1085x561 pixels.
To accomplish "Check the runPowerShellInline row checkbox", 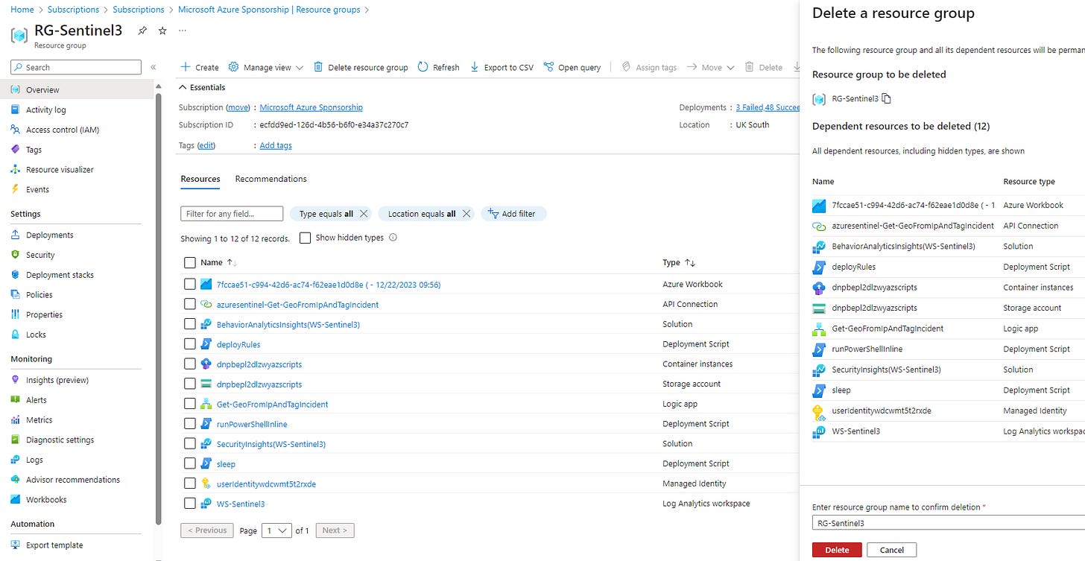I will coord(189,424).
